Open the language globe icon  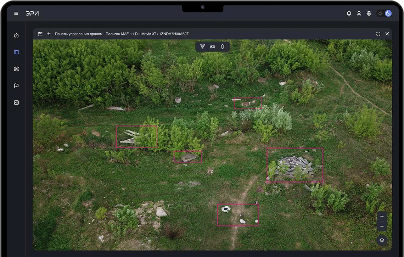point(369,13)
